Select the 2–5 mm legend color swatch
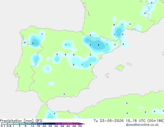164x127 pixels. point(22,124)
